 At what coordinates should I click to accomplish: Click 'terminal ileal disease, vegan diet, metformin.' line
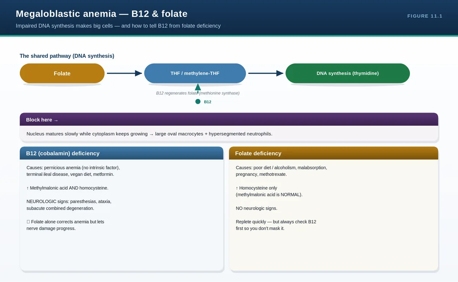[70, 174]
